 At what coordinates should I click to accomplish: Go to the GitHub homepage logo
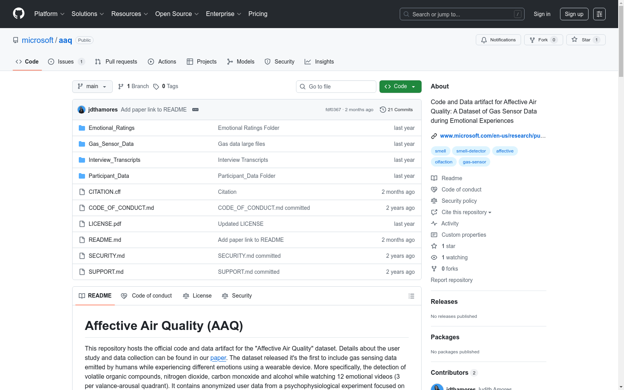click(19, 14)
